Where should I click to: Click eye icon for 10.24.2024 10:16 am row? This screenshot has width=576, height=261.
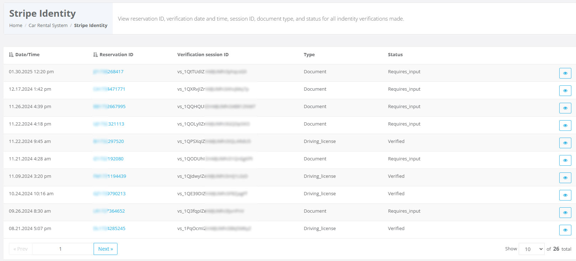pos(565,195)
